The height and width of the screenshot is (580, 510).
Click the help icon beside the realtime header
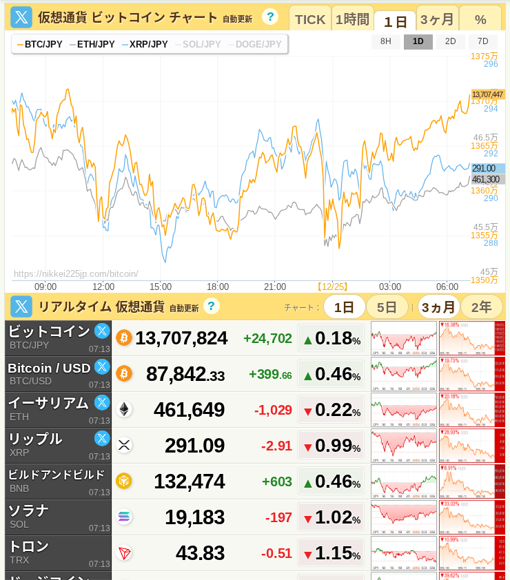point(212,306)
